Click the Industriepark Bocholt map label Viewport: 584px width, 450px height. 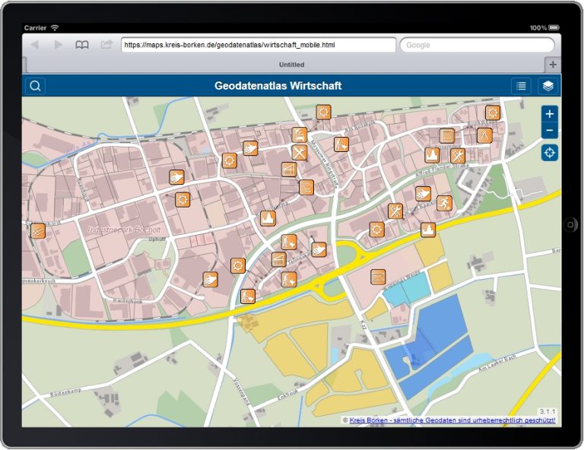click(x=124, y=230)
